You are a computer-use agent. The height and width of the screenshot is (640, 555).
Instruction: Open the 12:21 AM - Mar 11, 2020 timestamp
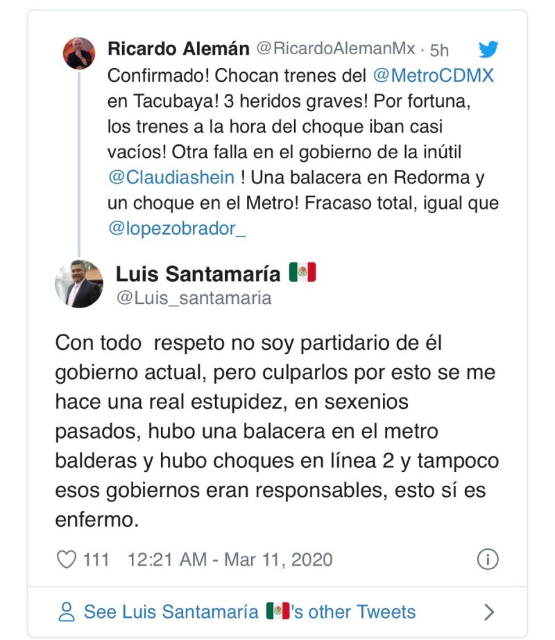(230, 559)
